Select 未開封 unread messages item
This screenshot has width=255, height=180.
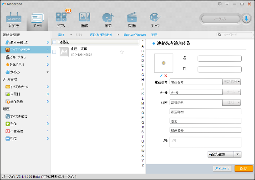(x=25, y=94)
